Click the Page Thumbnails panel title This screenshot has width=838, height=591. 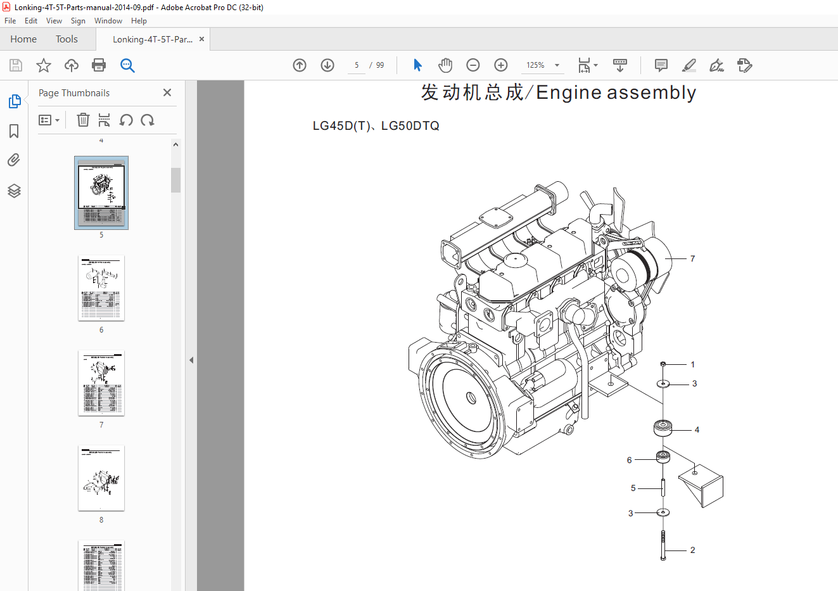(74, 93)
